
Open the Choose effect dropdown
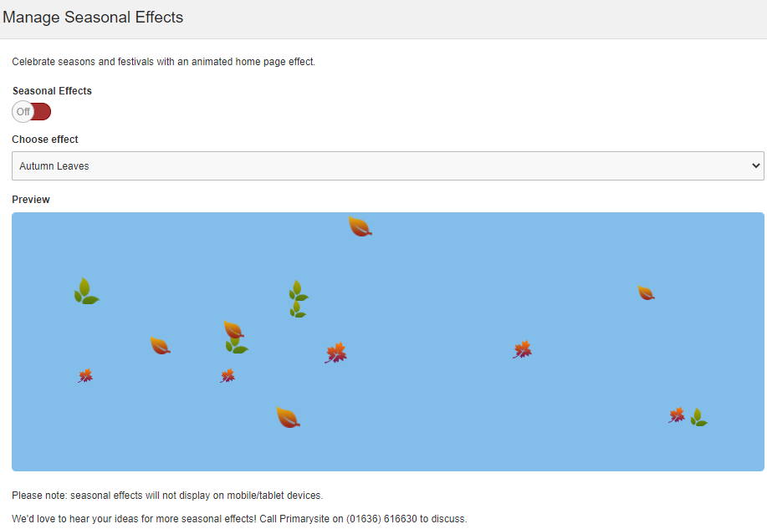tap(386, 166)
